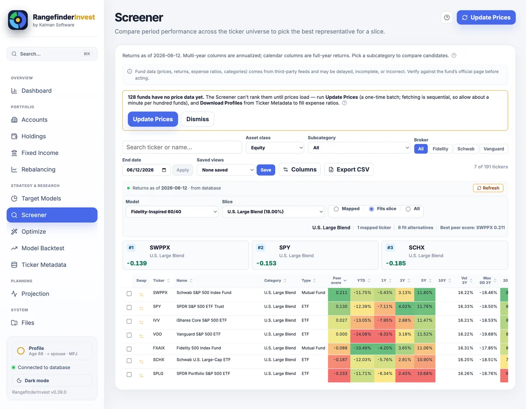Check the FXAIX row checkbox

pyautogui.click(x=129, y=349)
